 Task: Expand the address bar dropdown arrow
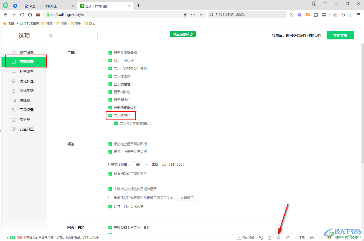201,15
